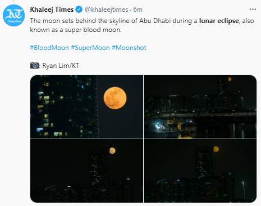Image resolution: width=261 pixels, height=206 pixels.
Task: Click the large orange moon in first photo
Action: (x=115, y=98)
